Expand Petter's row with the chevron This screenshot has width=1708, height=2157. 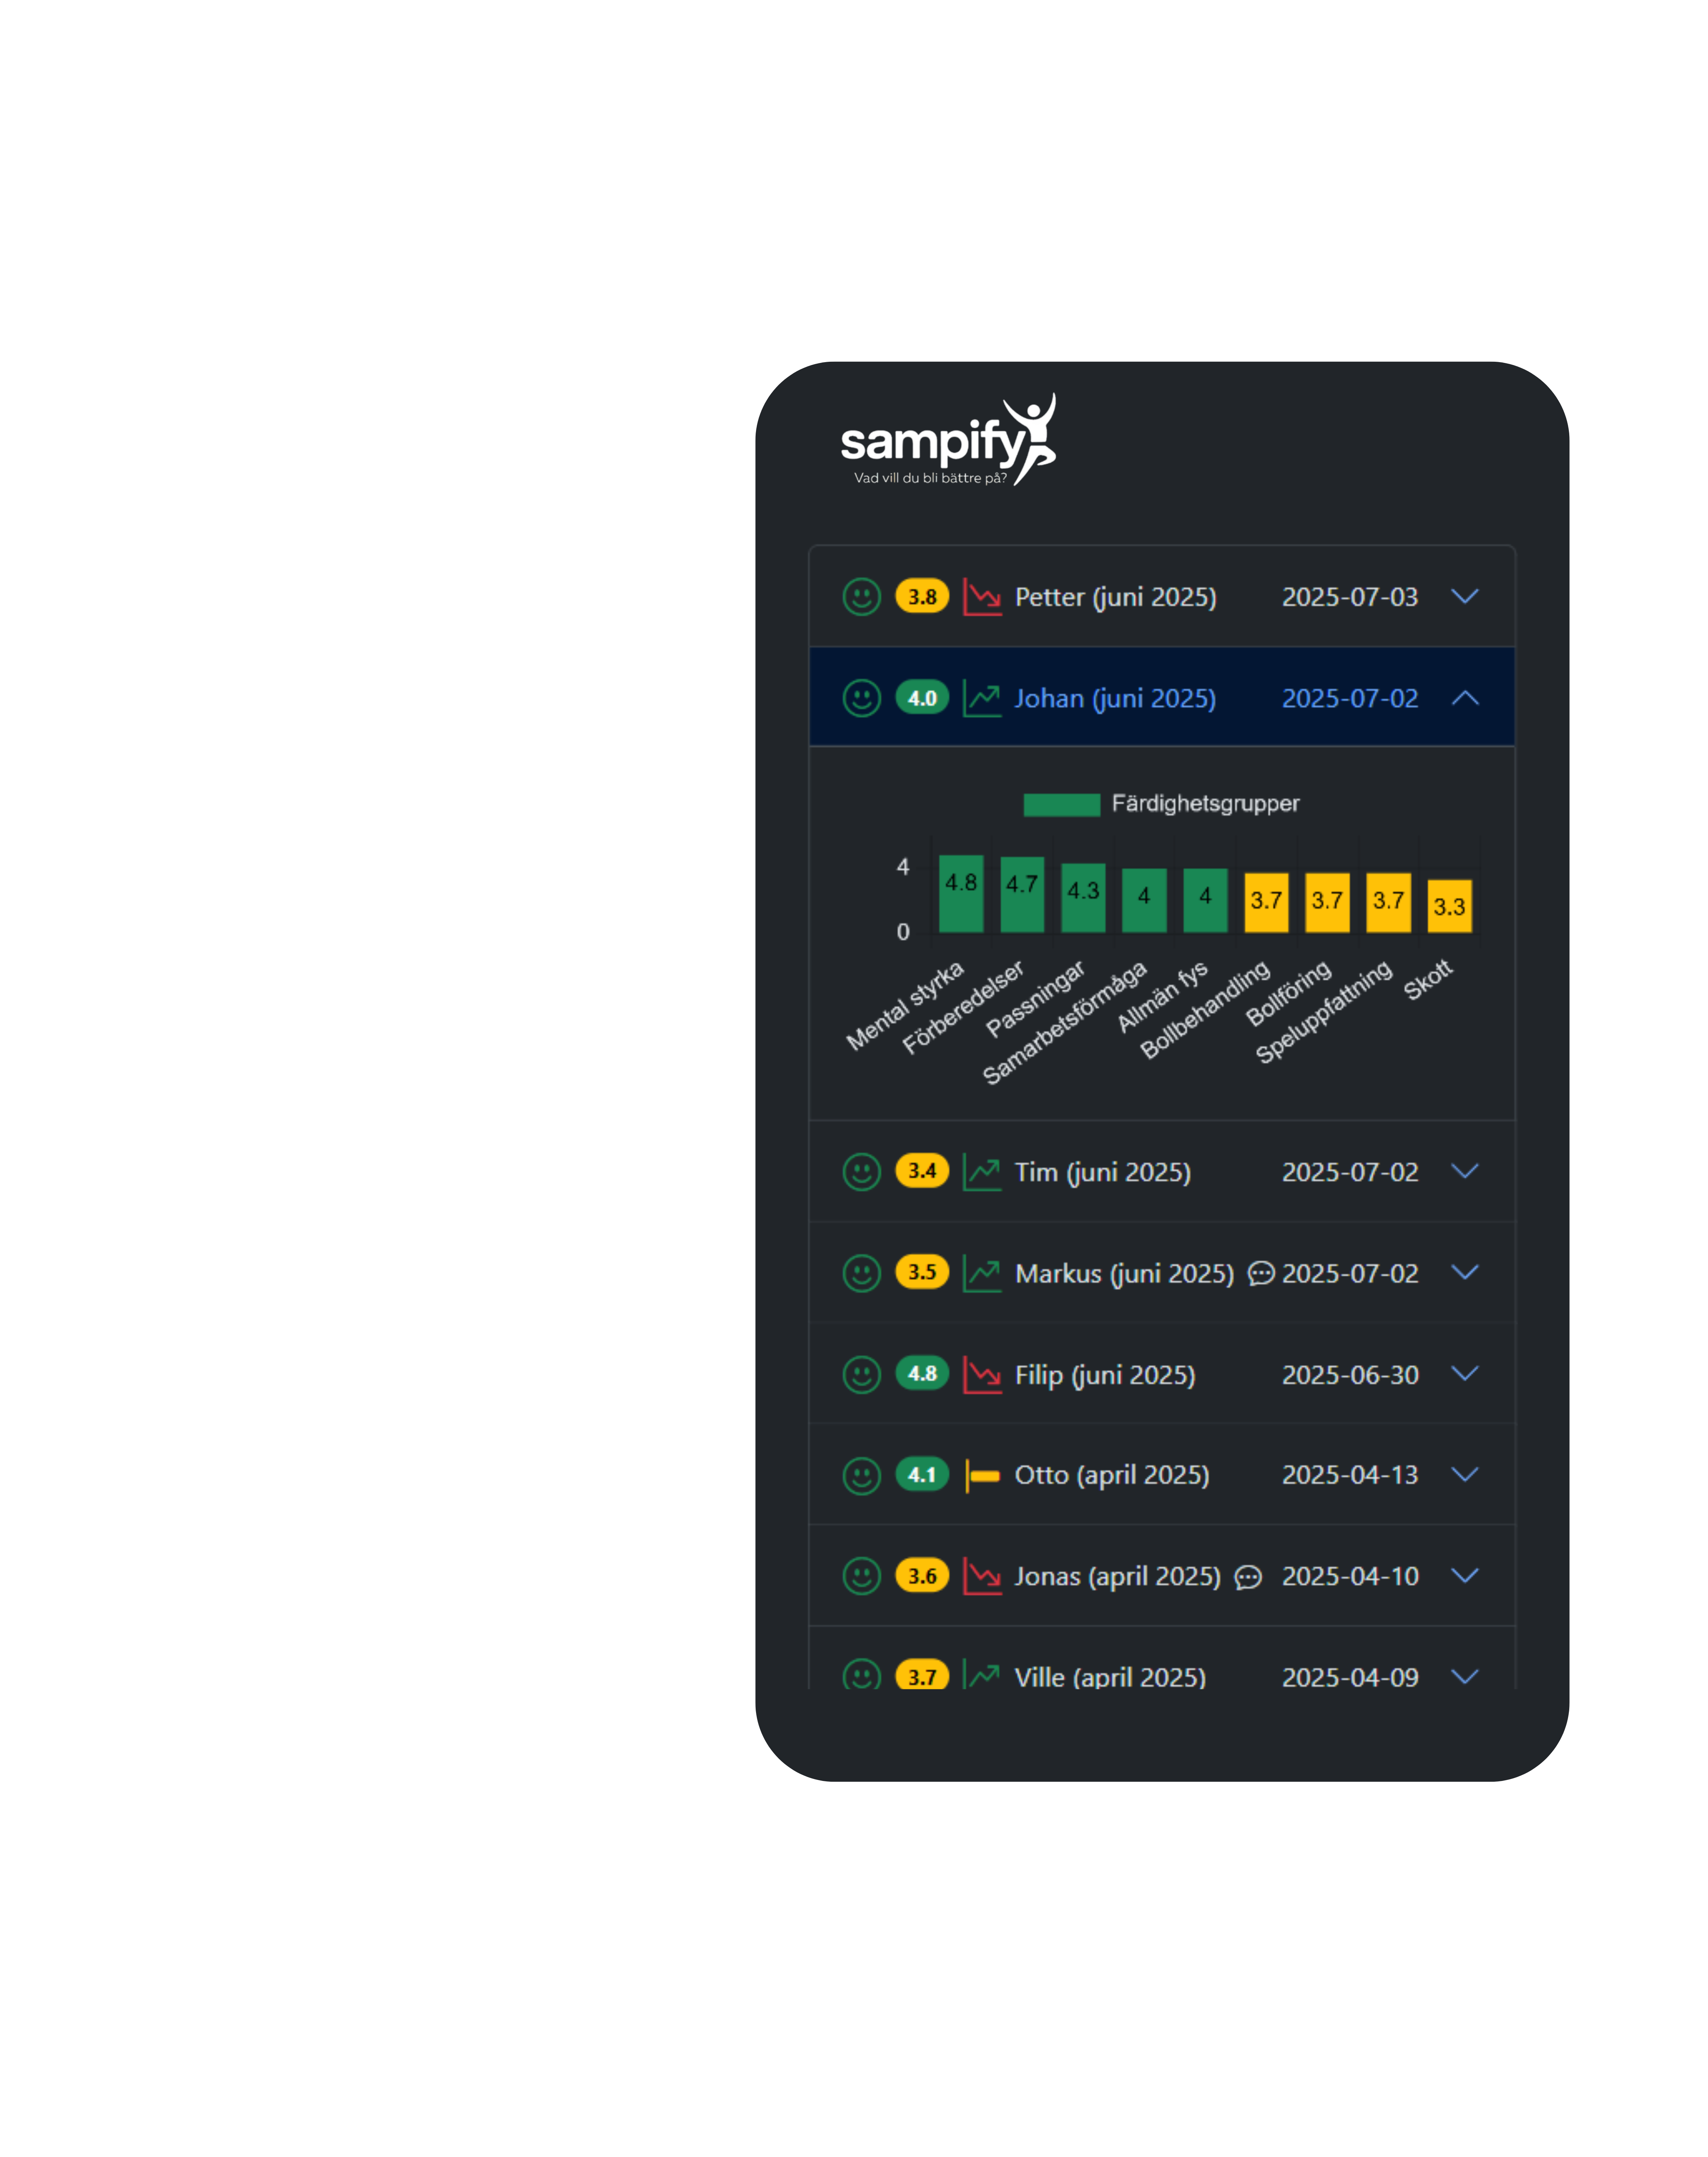1465,597
